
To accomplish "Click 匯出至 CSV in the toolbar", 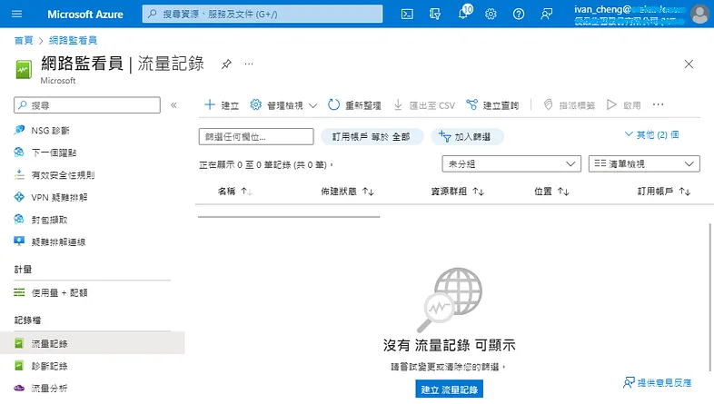I will (x=424, y=105).
